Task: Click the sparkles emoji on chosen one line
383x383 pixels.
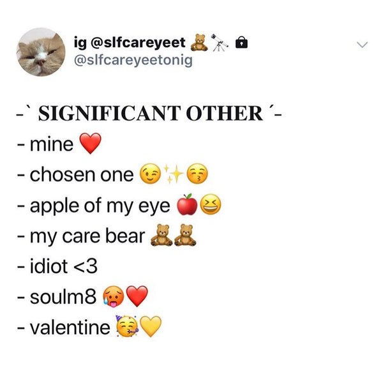Action: (174, 176)
